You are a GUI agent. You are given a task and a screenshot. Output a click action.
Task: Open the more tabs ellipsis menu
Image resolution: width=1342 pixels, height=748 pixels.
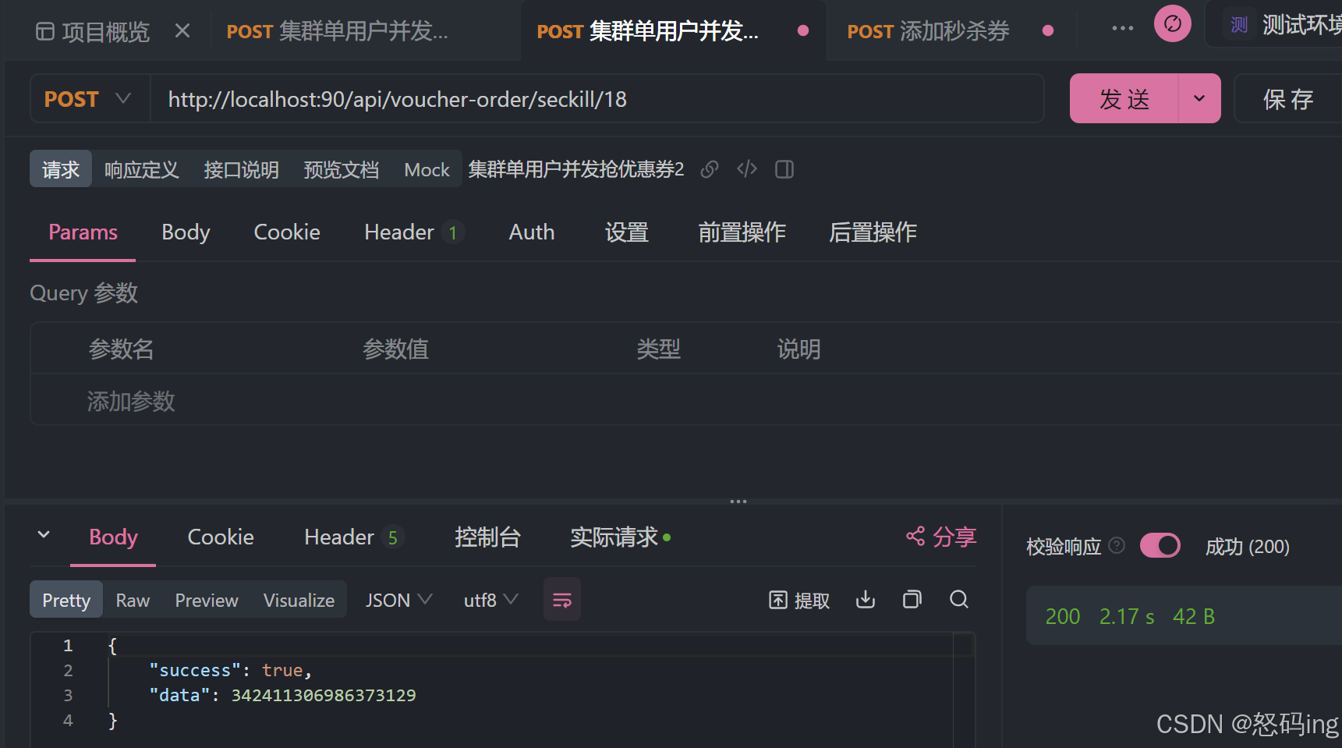1122,29
